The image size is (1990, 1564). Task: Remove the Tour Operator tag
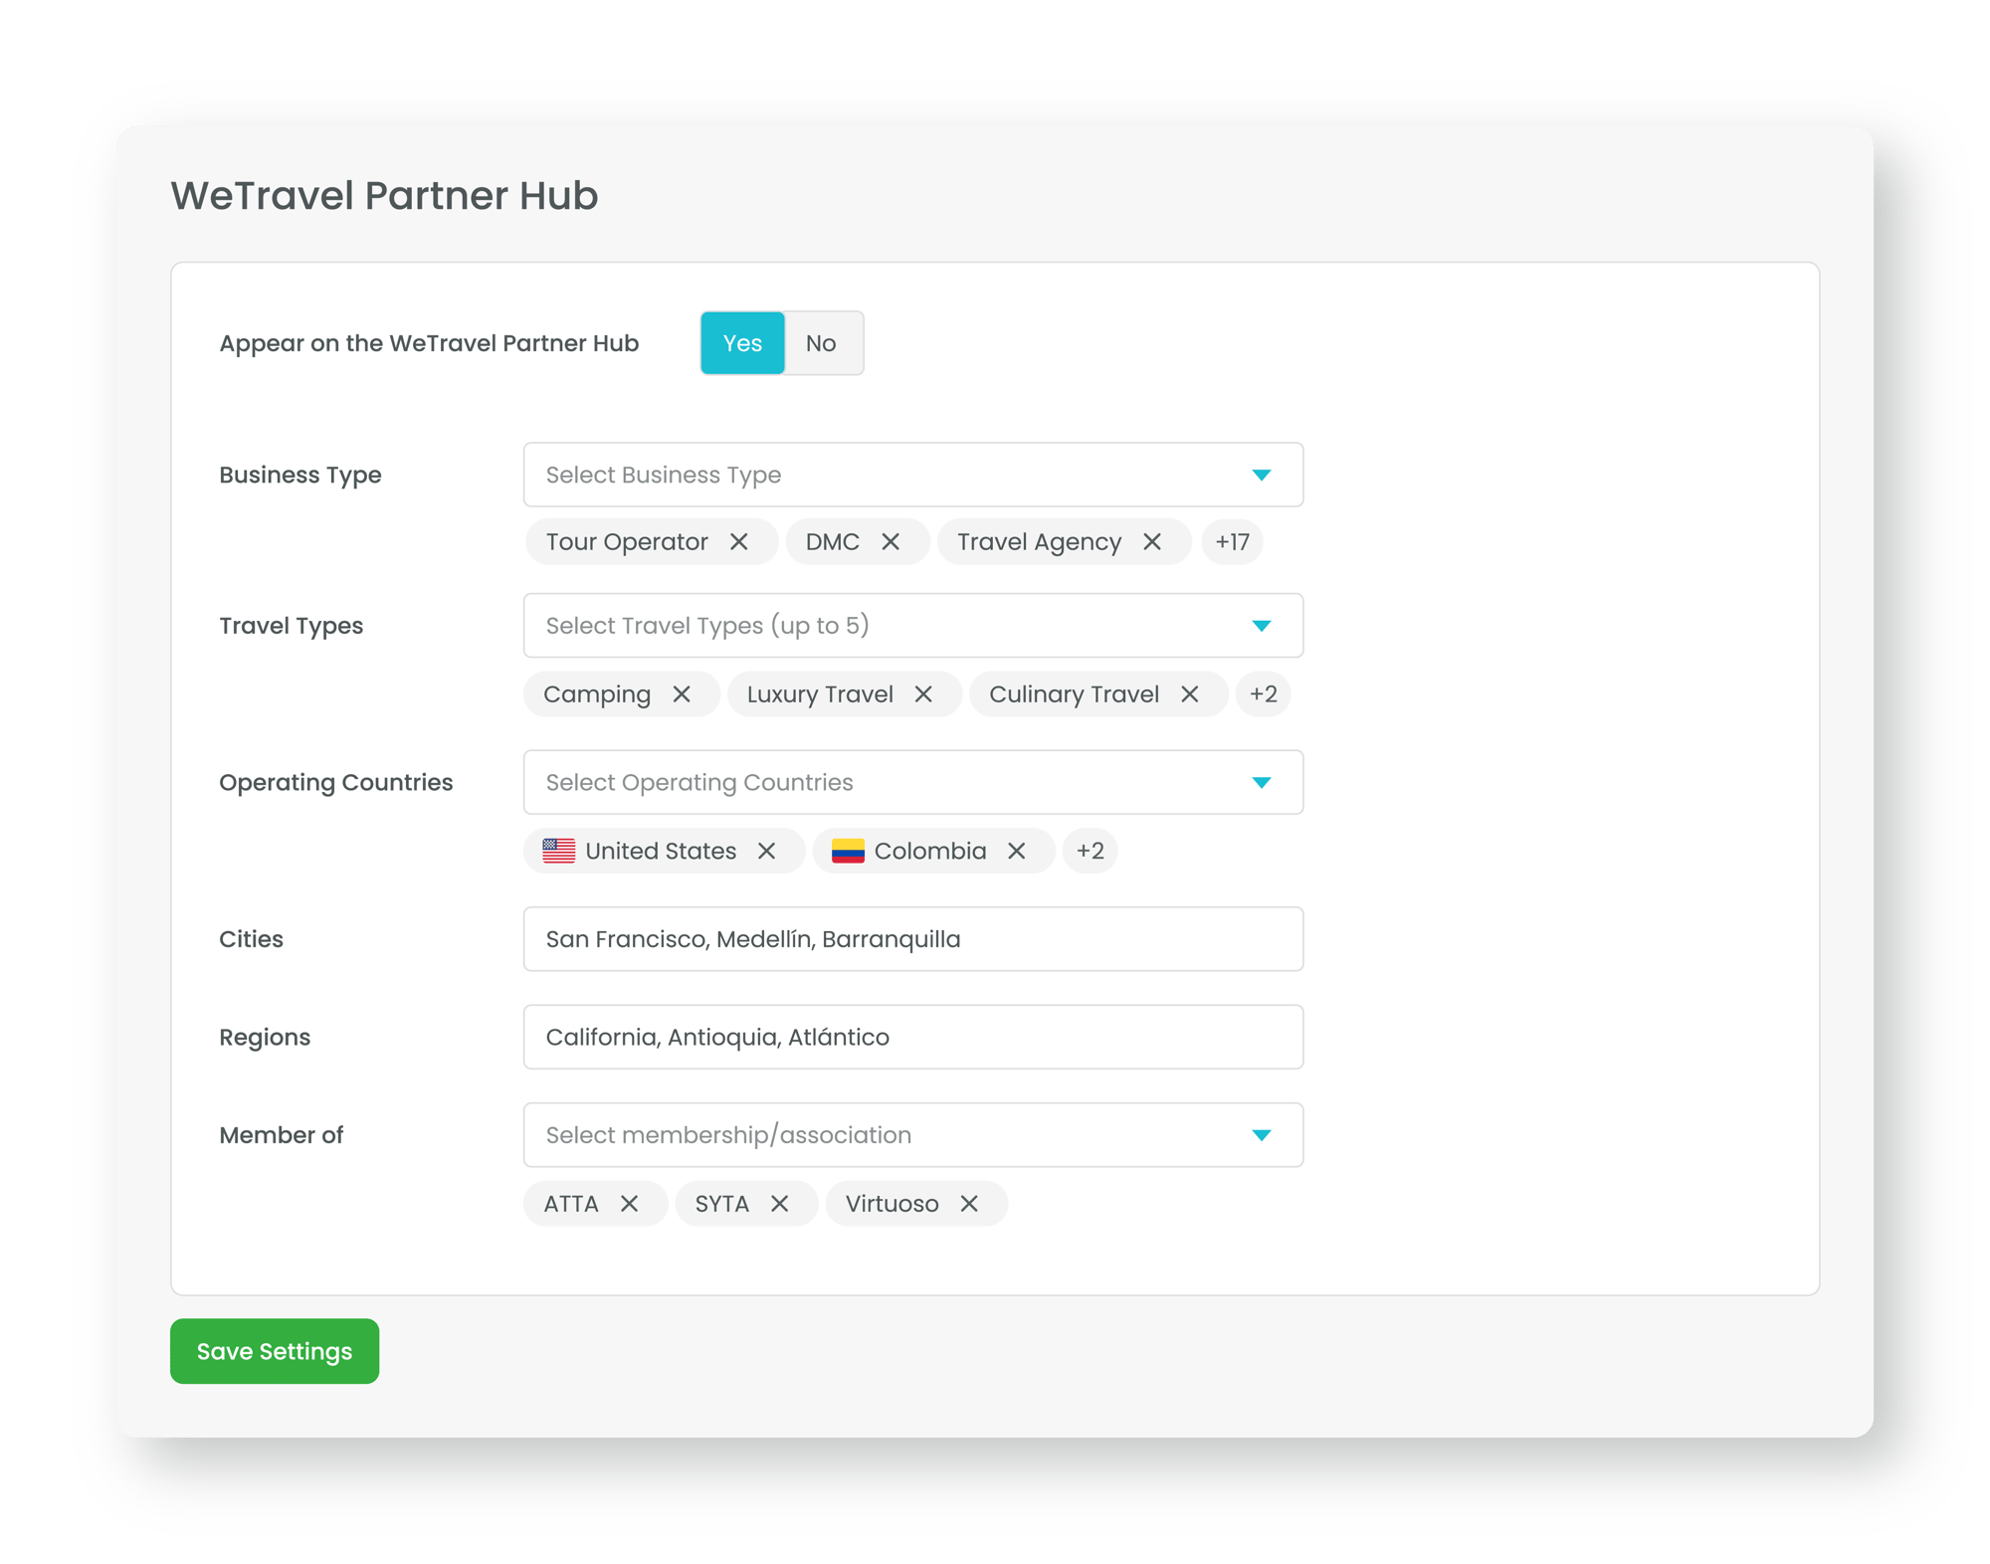pyautogui.click(x=738, y=542)
